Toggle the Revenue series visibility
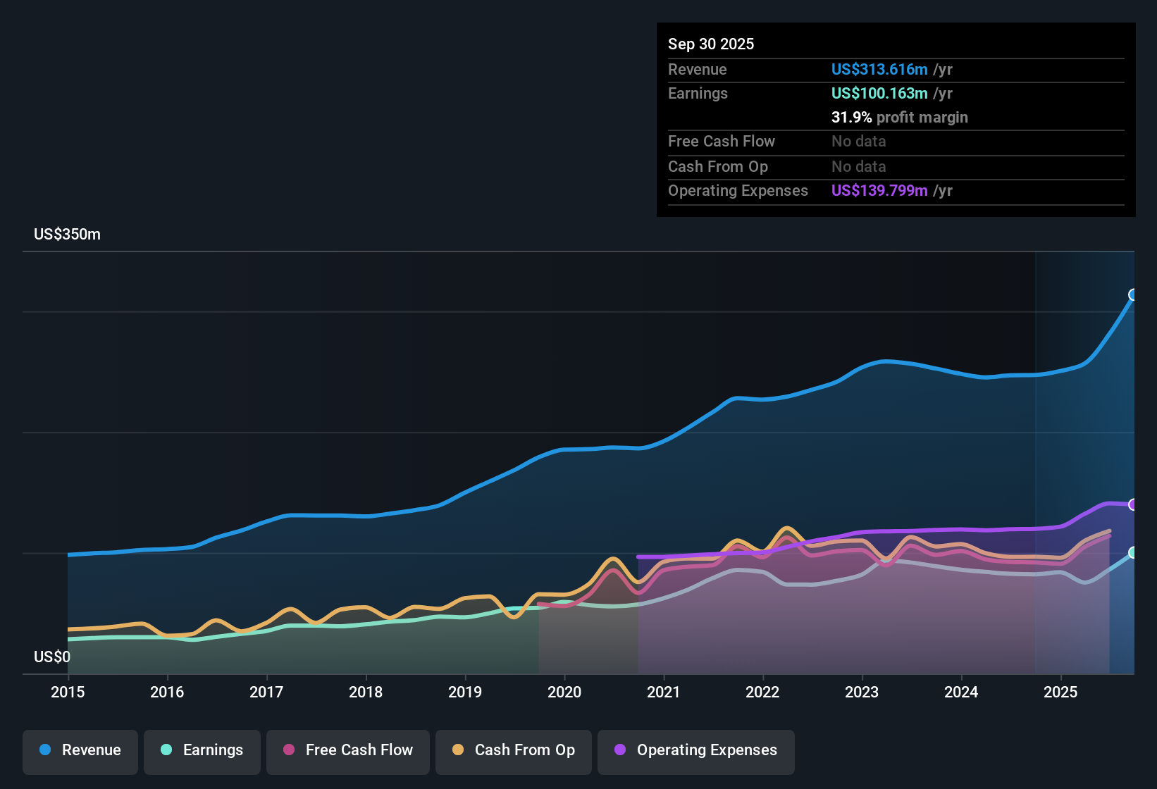Screen dimensions: 1157x789 [x=80, y=750]
